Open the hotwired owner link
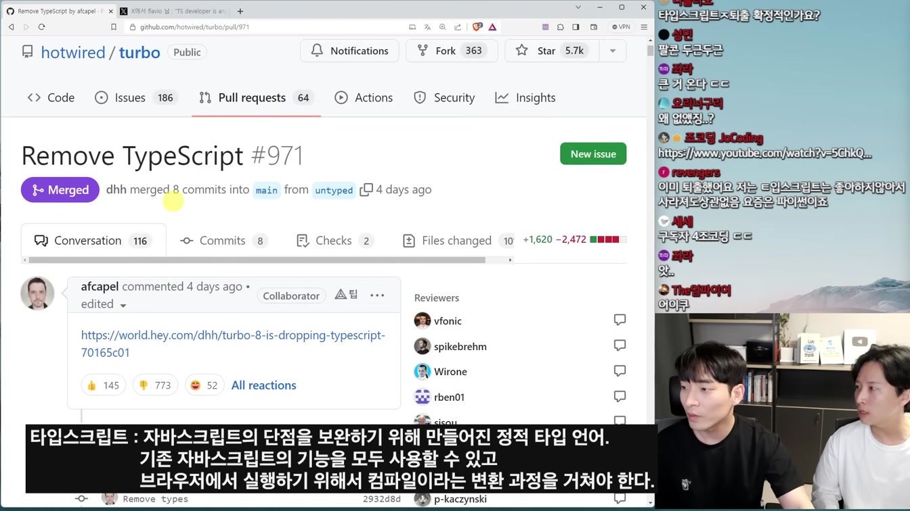Viewport: 910px width, 511px height. pos(73,52)
